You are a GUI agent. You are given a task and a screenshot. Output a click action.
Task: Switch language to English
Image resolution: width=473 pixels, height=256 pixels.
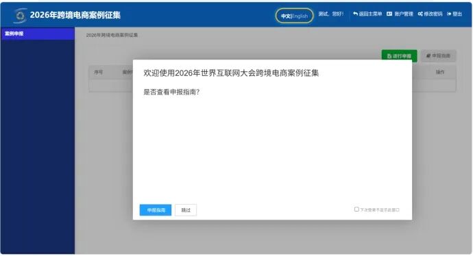(300, 16)
